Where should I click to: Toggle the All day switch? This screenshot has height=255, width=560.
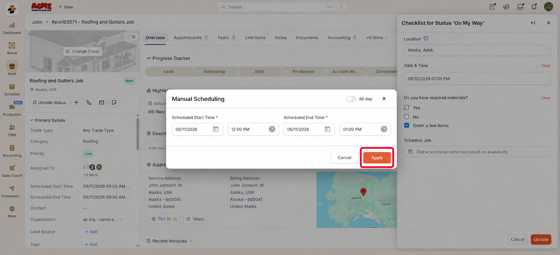(x=351, y=99)
